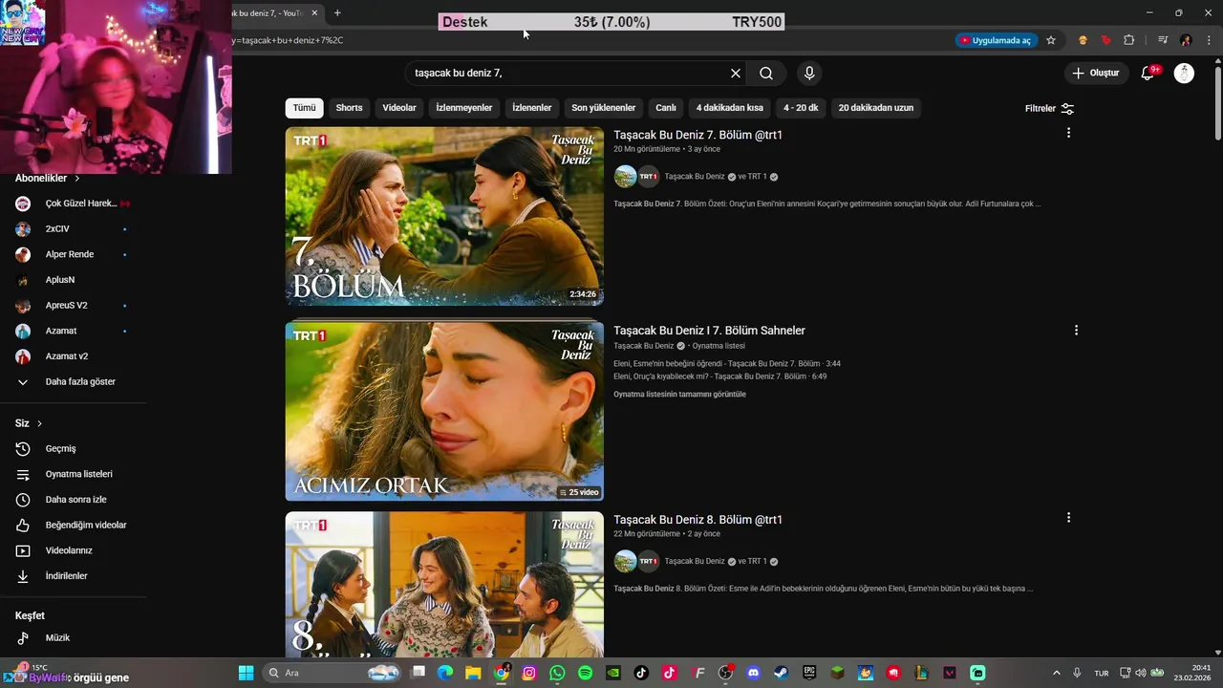
Task: Open Spotify from the taskbar
Action: tap(585, 673)
